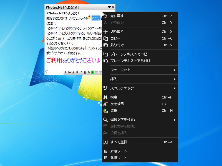Choose 切り取り (Cut) menu entry
Image resolution: width=222 pixels, height=166 pixels.
(x=140, y=32)
